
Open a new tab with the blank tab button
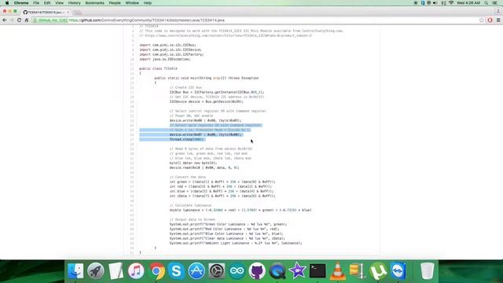pyautogui.click(x=77, y=13)
